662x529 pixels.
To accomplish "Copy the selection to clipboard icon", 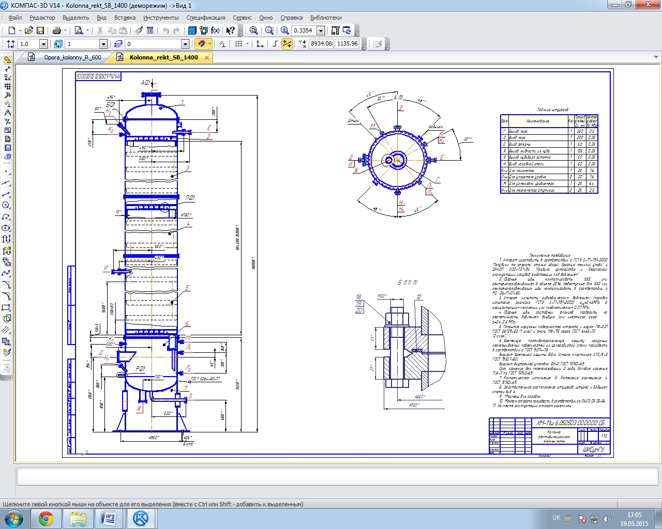I will [x=111, y=30].
